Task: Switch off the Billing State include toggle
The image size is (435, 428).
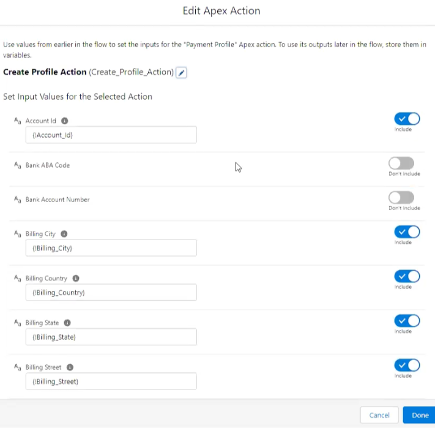Action: (x=407, y=321)
